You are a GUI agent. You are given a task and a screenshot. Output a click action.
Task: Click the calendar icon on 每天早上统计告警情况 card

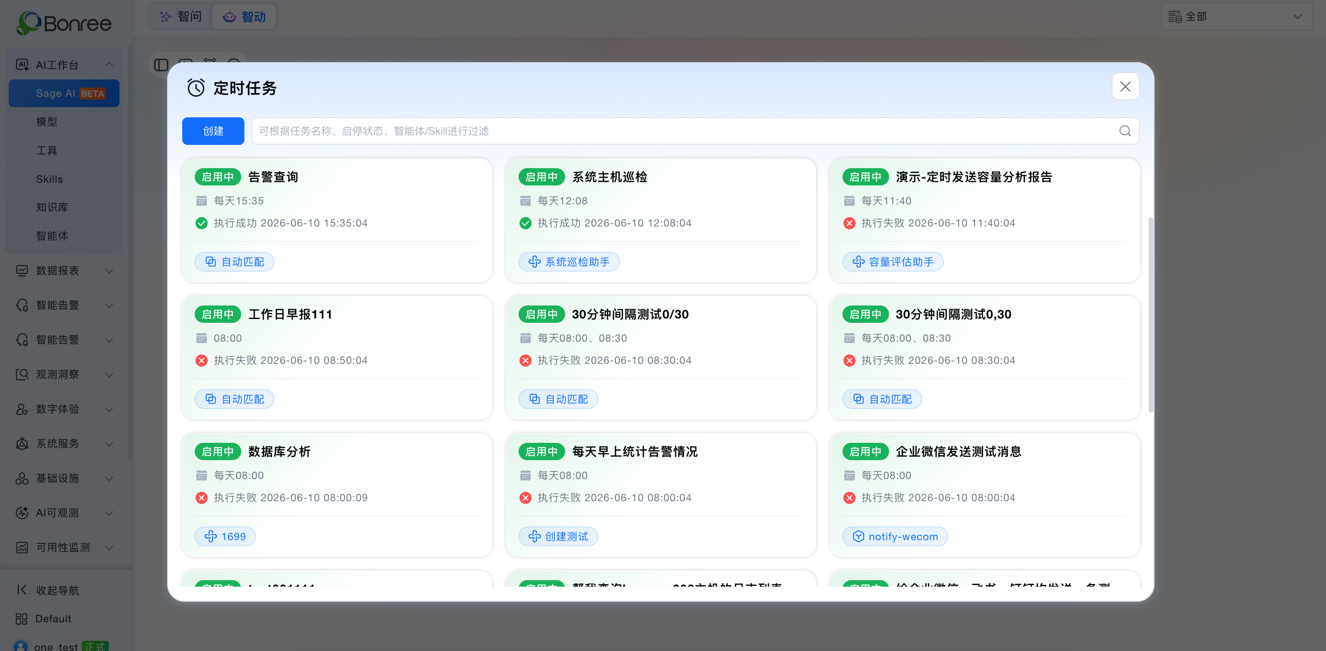click(x=526, y=476)
